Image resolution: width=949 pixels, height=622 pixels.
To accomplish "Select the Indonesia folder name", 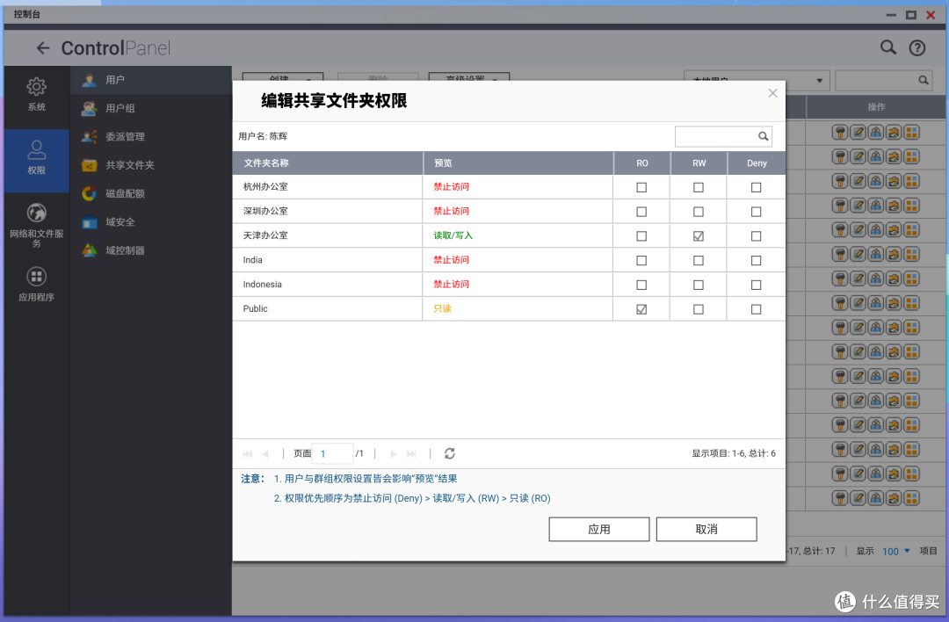I will click(x=262, y=285).
